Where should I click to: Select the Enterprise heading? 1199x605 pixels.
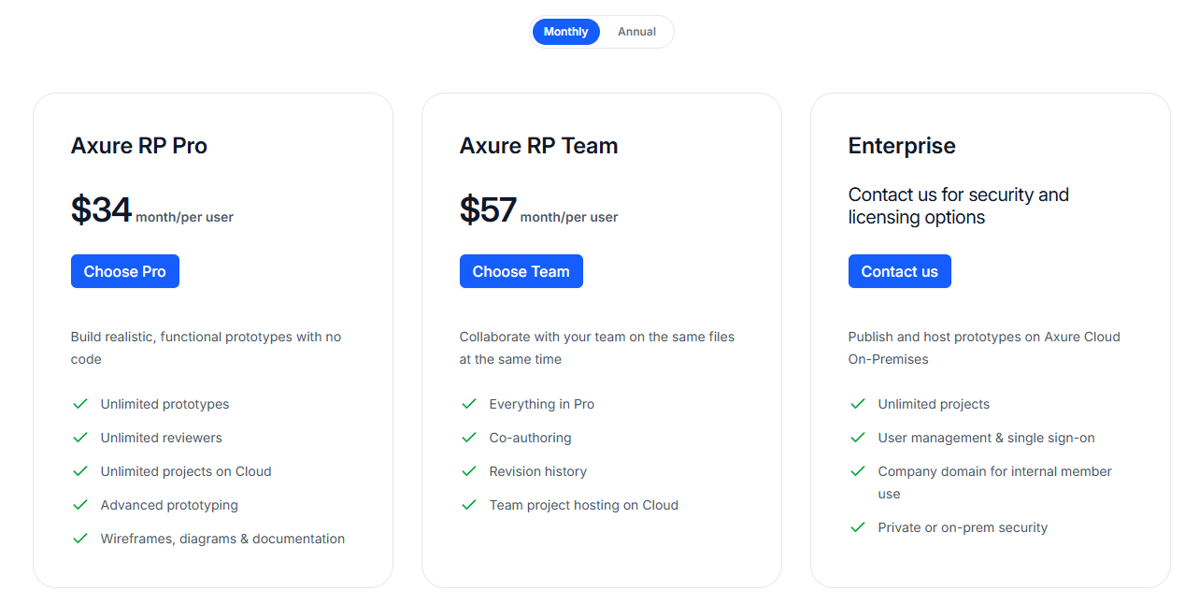tap(902, 146)
